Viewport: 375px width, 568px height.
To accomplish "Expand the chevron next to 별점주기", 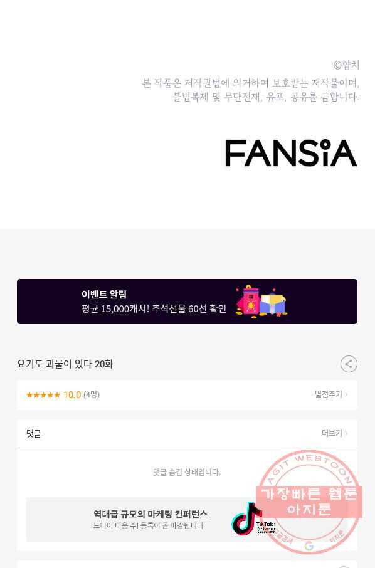I will 346,394.
